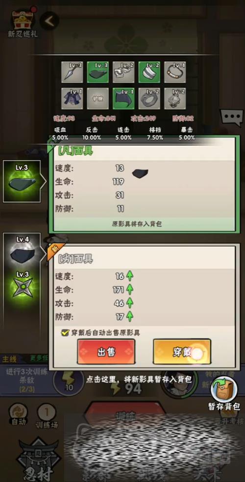245x482 pixels.
Task: Select the necklace equipment slot
Action: pyautogui.click(x=175, y=72)
